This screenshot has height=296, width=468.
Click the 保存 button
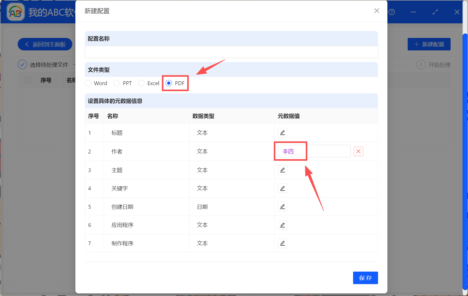(365, 278)
